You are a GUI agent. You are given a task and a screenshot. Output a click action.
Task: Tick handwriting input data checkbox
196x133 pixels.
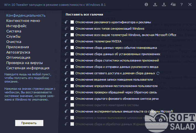click(72, 66)
